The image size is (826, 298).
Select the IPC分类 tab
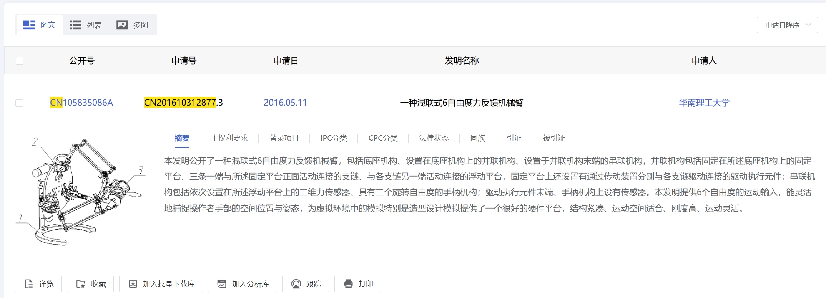point(334,138)
